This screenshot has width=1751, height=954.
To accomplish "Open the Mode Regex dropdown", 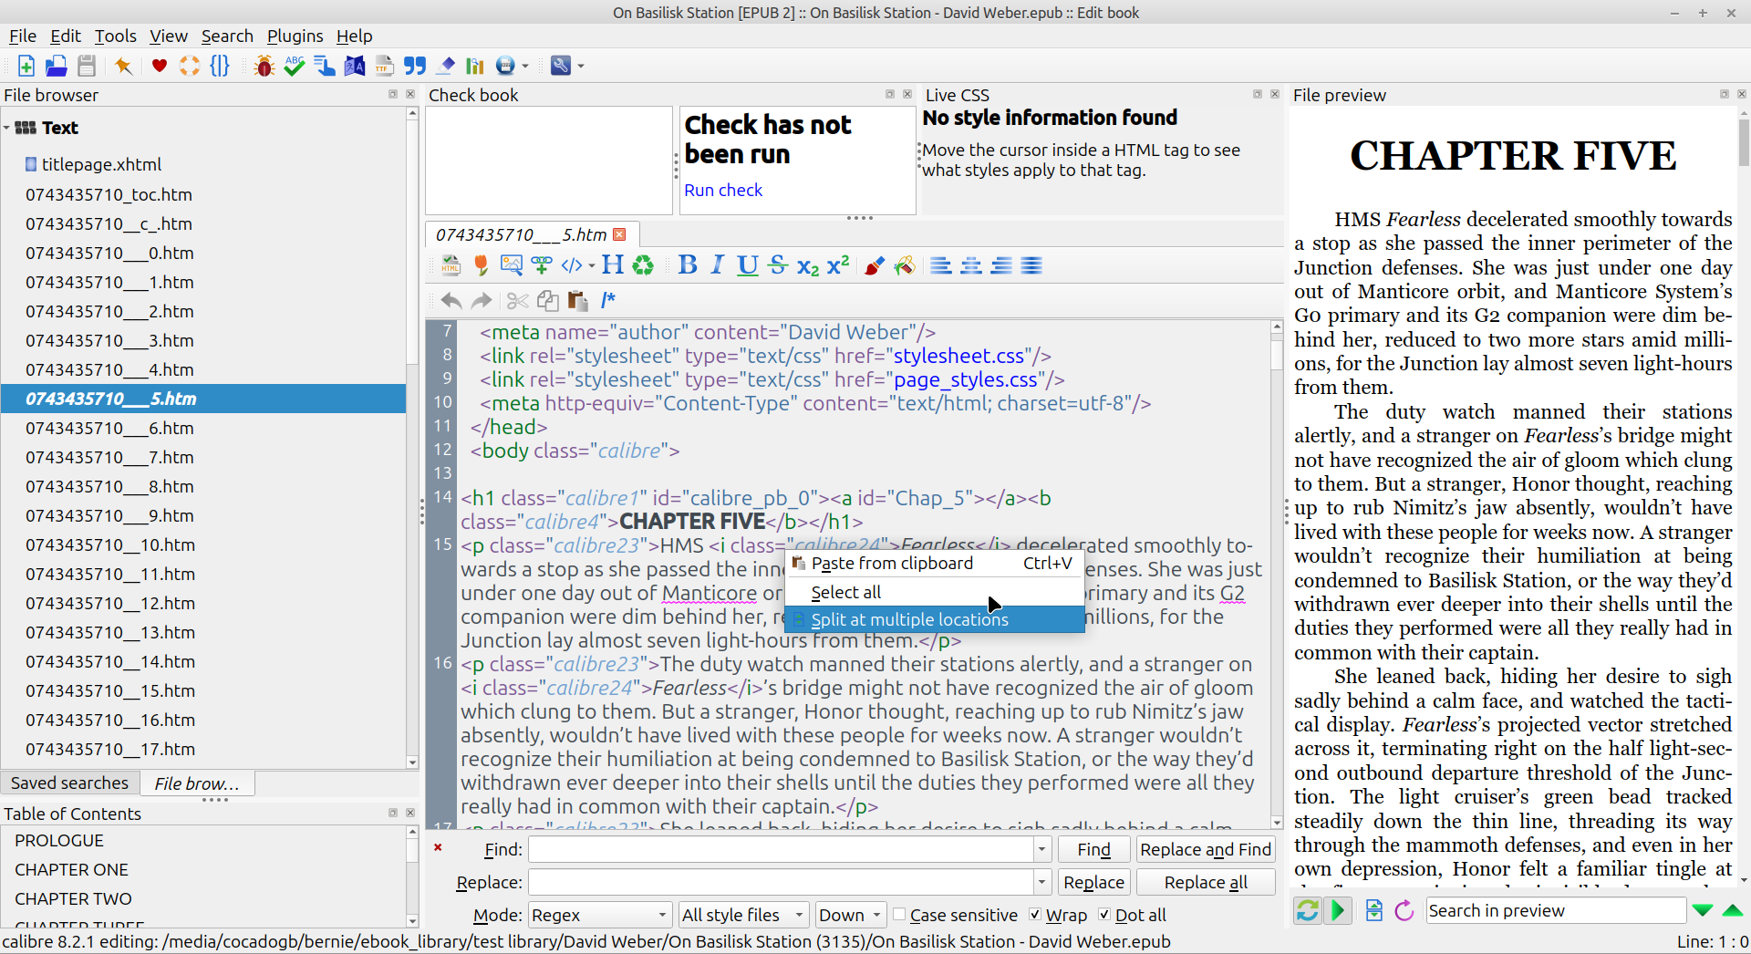I will [x=601, y=915].
